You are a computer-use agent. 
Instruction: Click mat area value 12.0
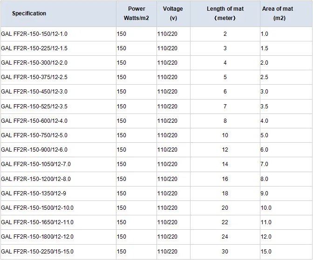coord(266,237)
